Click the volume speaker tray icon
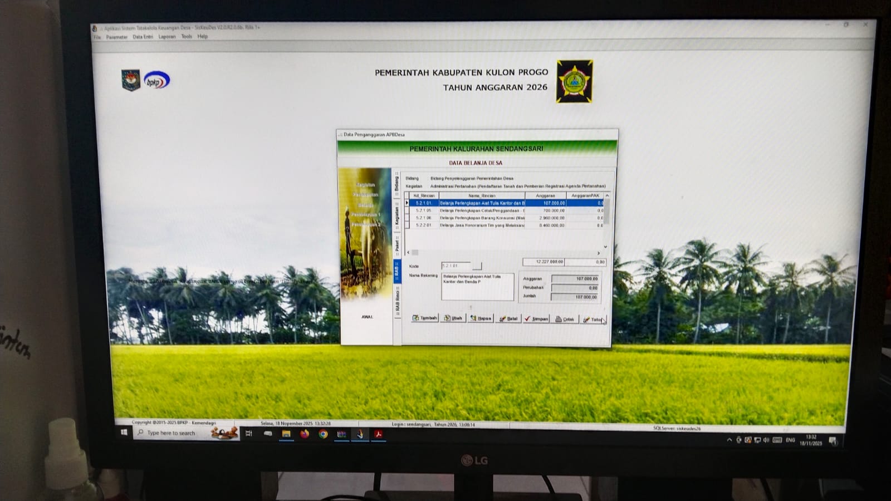Screen dimensions: 891x501 pos(766,440)
